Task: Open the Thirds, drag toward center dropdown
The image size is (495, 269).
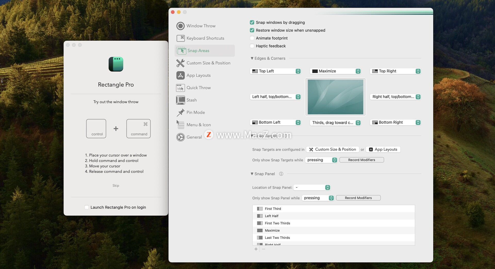Action: (335, 123)
